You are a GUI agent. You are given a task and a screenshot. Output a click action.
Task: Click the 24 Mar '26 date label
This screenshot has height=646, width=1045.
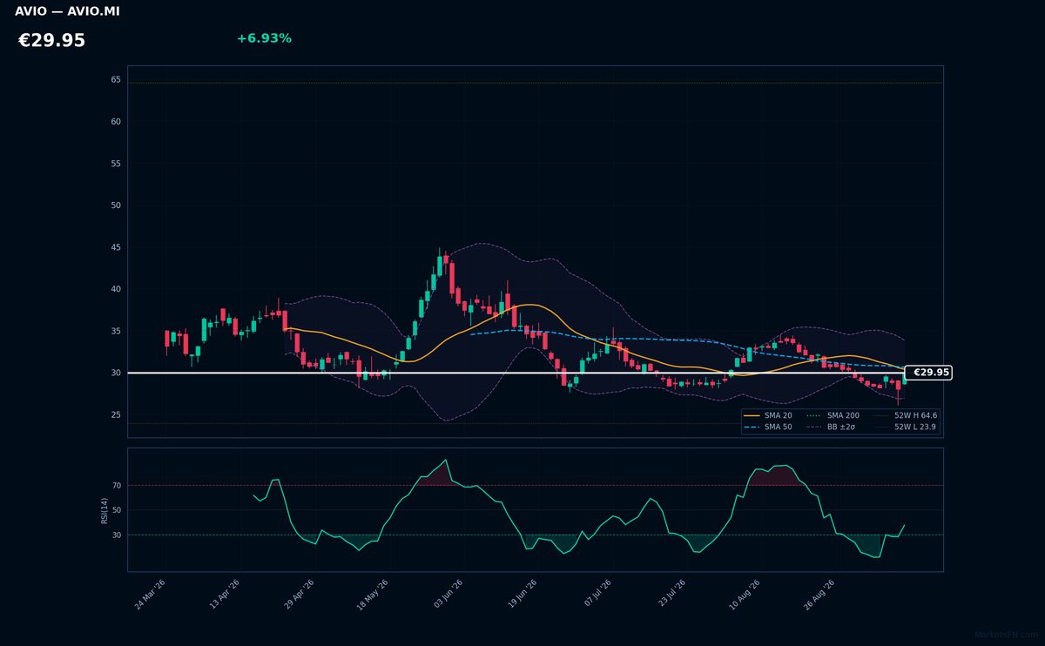(x=150, y=595)
